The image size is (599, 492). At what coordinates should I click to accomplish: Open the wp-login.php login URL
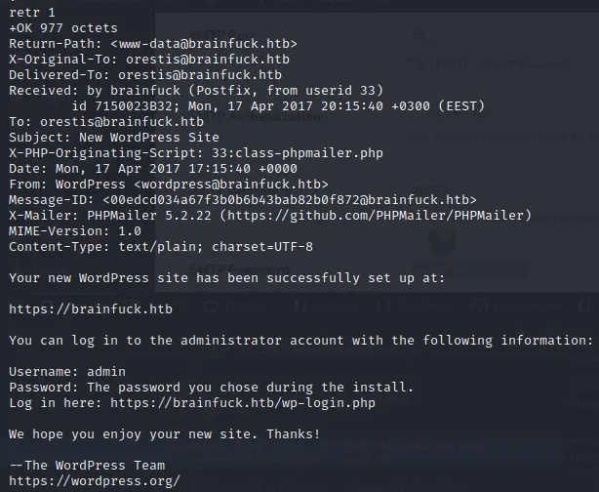point(243,402)
